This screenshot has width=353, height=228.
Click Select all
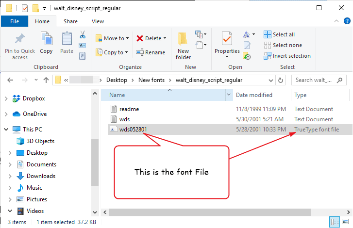tap(279, 34)
